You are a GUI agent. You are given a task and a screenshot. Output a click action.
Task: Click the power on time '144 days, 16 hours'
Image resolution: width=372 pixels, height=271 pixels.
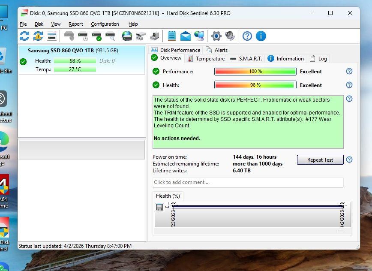[x=255, y=157]
